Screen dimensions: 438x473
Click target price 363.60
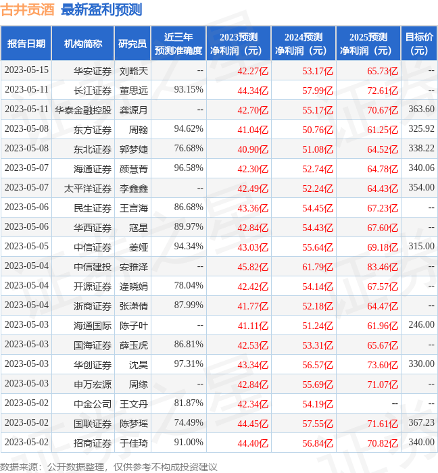[x=421, y=109]
